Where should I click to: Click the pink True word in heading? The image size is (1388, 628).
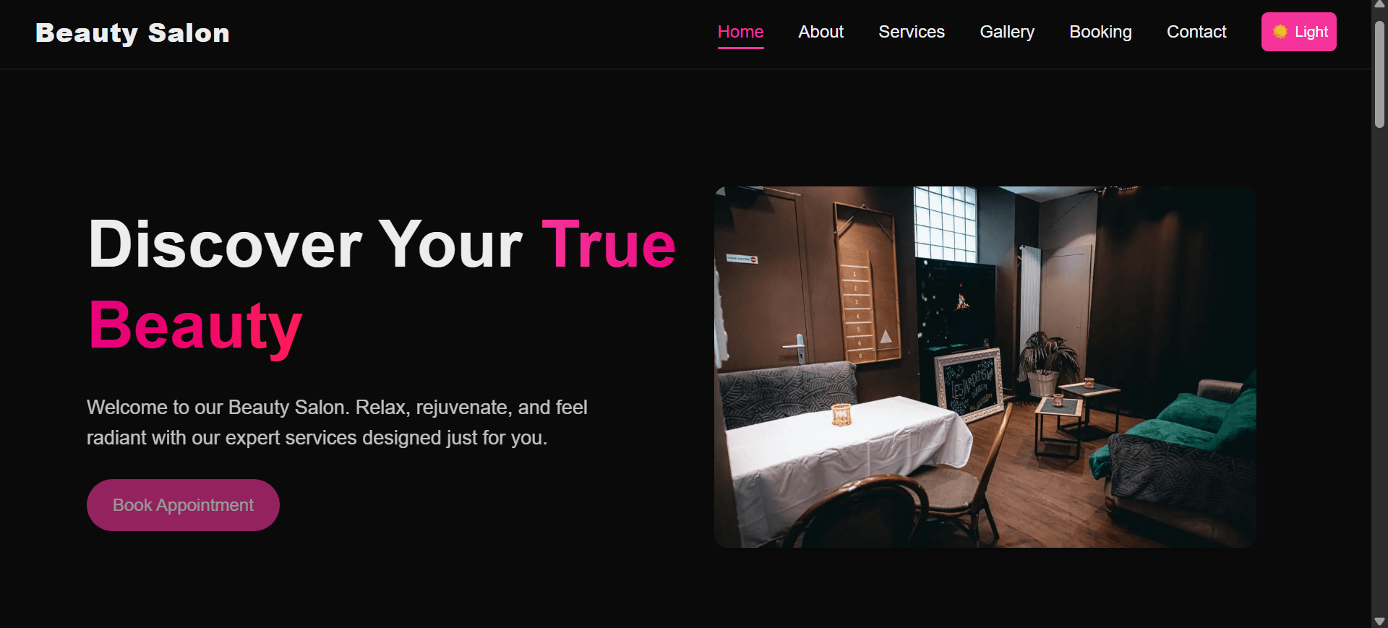pyautogui.click(x=609, y=244)
